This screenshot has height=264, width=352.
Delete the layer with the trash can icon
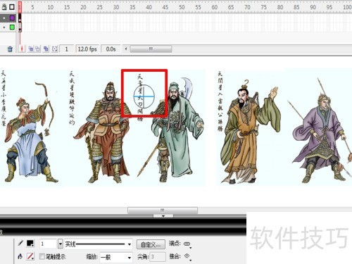click(x=10, y=49)
